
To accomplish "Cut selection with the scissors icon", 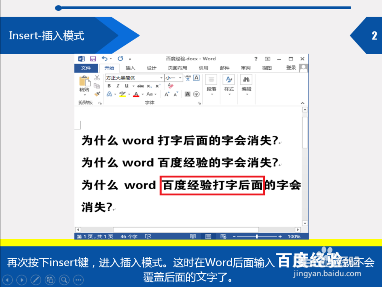I will 97,78.
